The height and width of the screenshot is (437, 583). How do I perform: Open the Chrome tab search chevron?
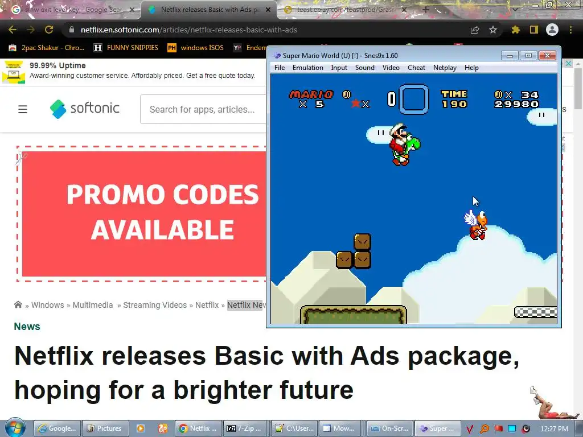[515, 10]
